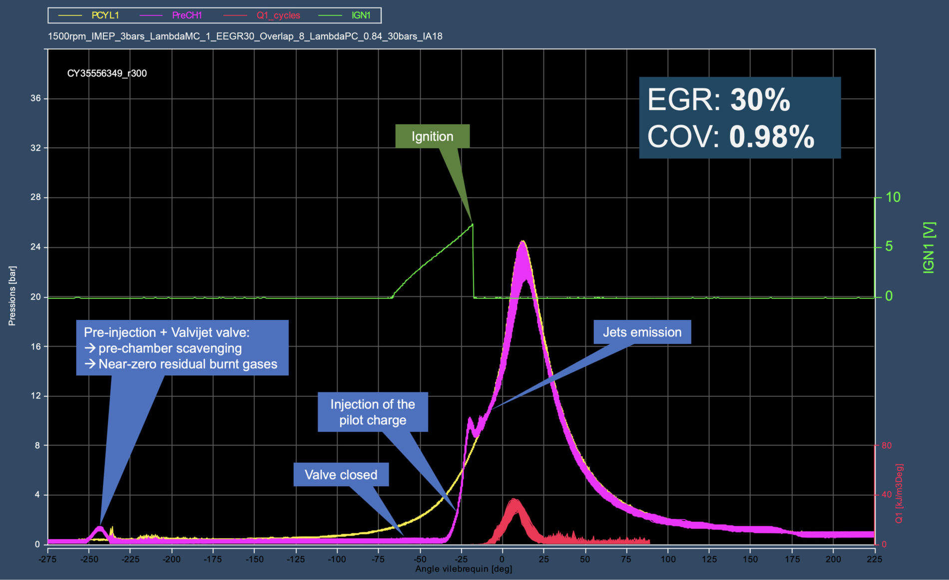
Task: Click the small magenta bump near -245 degrees
Action: [x=100, y=528]
